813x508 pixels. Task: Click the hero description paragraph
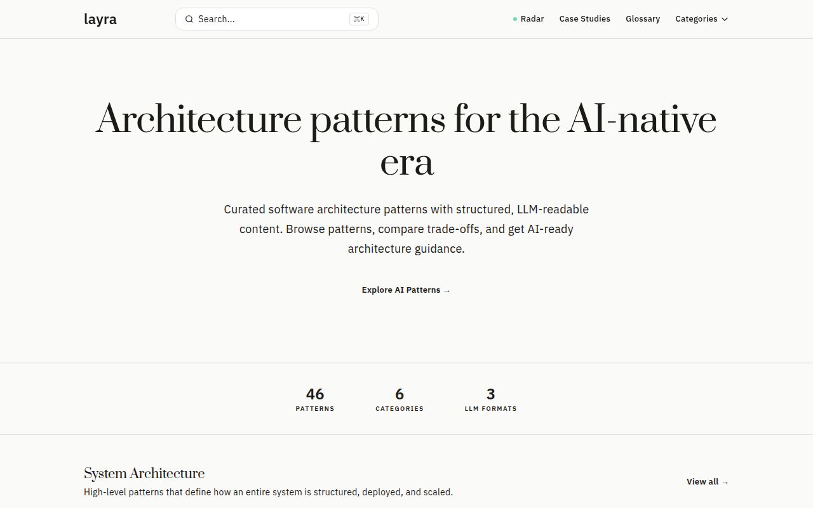(x=406, y=229)
